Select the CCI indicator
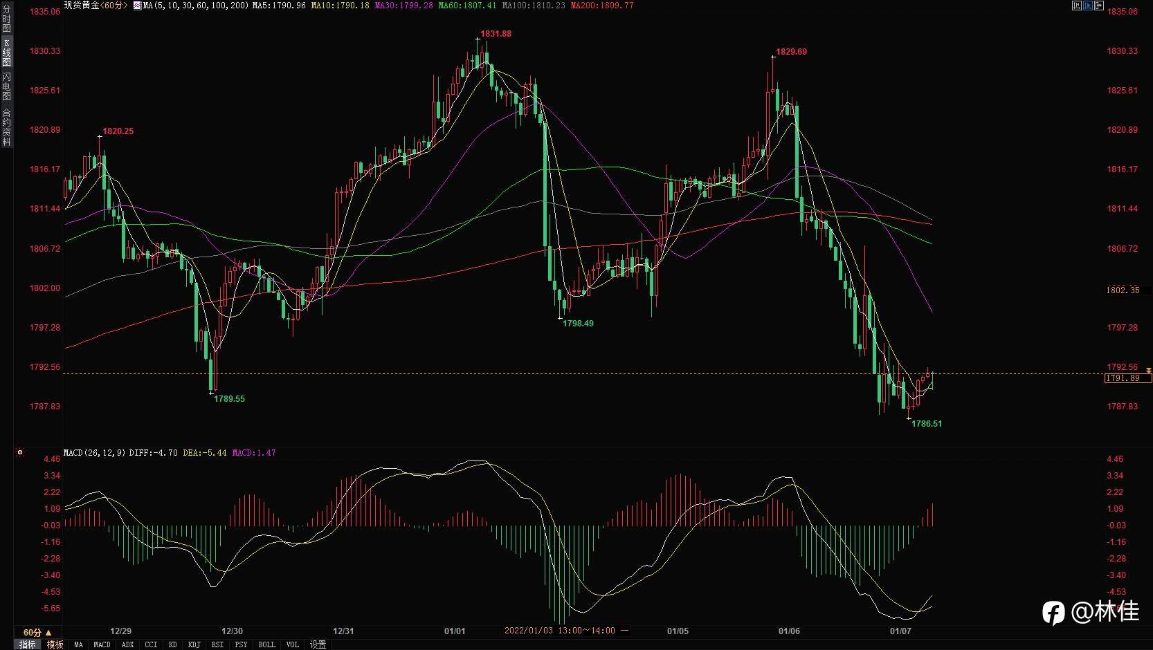 pyautogui.click(x=151, y=644)
